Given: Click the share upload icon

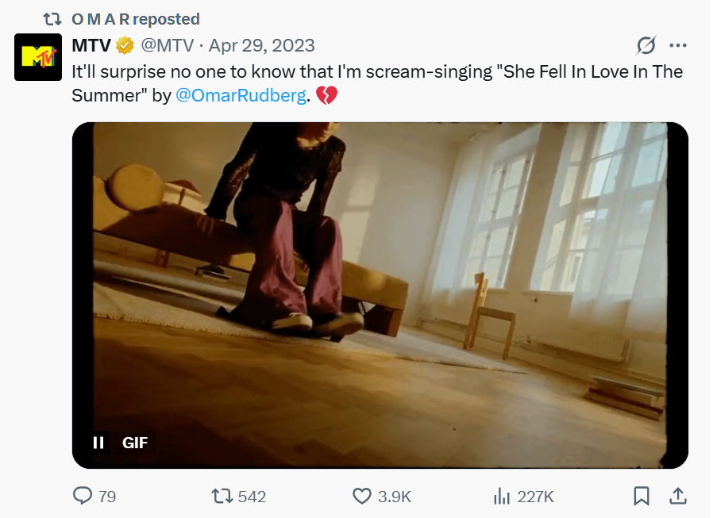Looking at the screenshot, I should pyautogui.click(x=678, y=497).
